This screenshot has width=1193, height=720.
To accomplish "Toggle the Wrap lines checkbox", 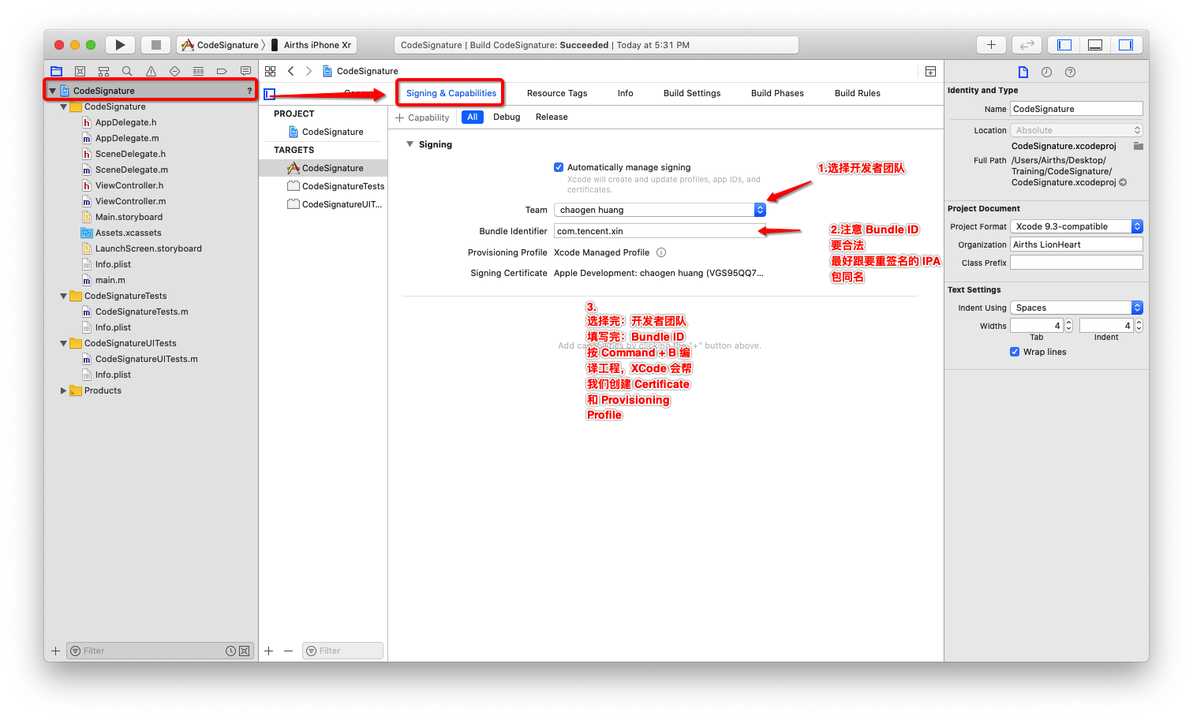I will 1015,352.
